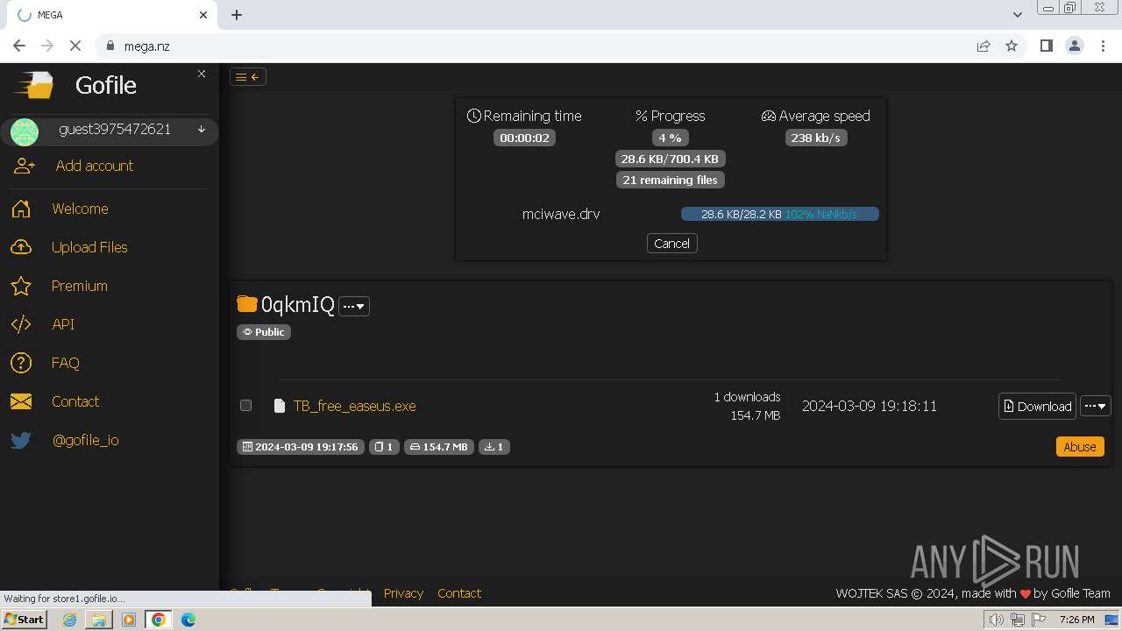Click the mciwave.drv progress bar

[779, 214]
